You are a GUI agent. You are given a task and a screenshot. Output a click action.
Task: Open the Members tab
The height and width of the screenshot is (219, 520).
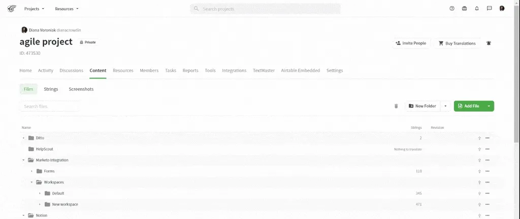coord(149,70)
